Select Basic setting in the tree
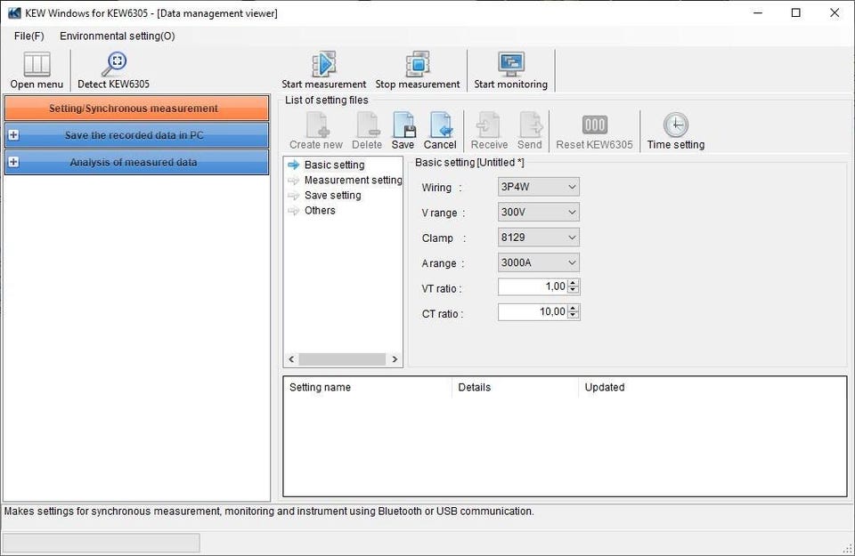Screen dimensions: 855x556 (x=334, y=165)
